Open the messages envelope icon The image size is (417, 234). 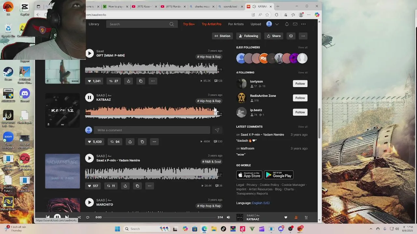coord(295,24)
